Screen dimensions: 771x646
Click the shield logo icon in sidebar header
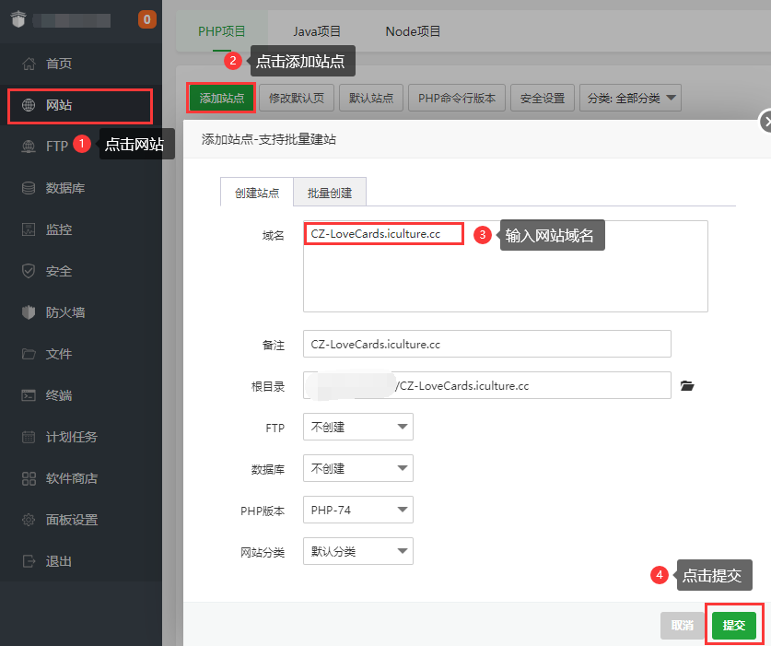[18, 19]
